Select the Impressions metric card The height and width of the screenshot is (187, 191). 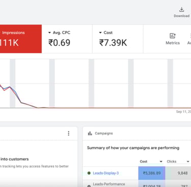21,39
